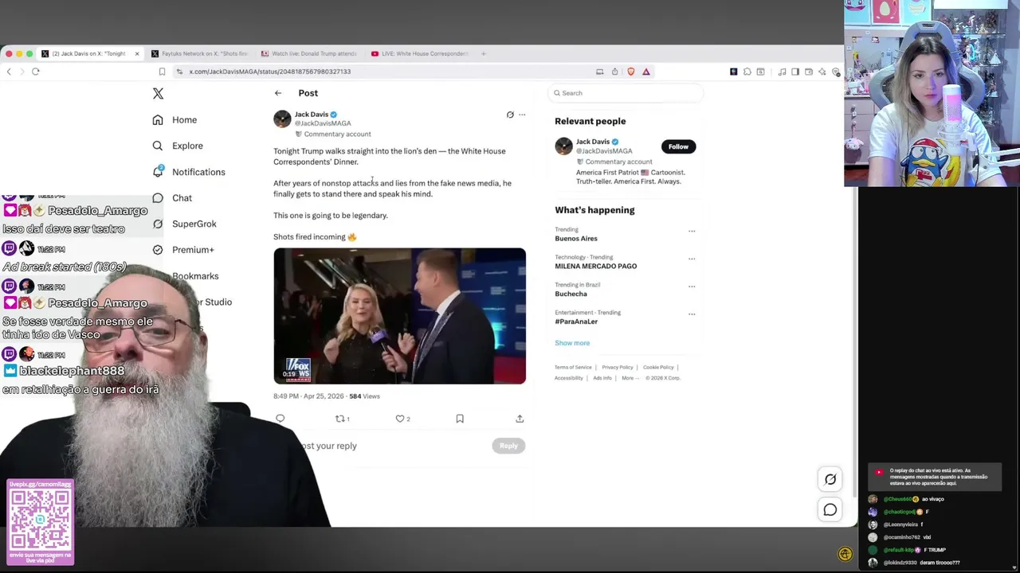
Task: Open Buenos Aires trending topic
Action: (576, 239)
